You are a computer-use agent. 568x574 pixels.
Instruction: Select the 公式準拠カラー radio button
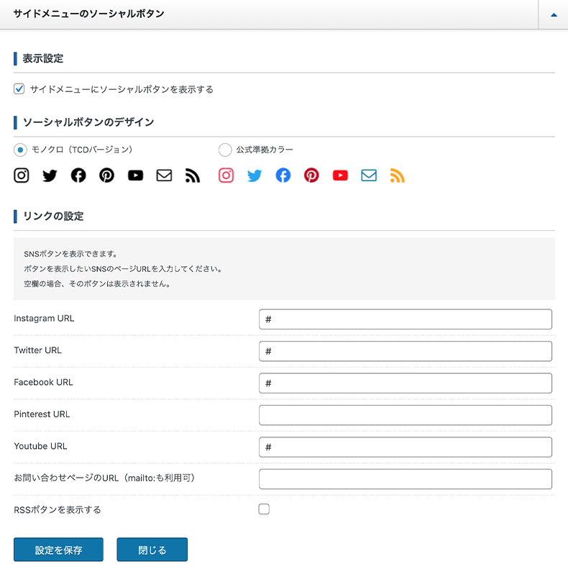(225, 150)
